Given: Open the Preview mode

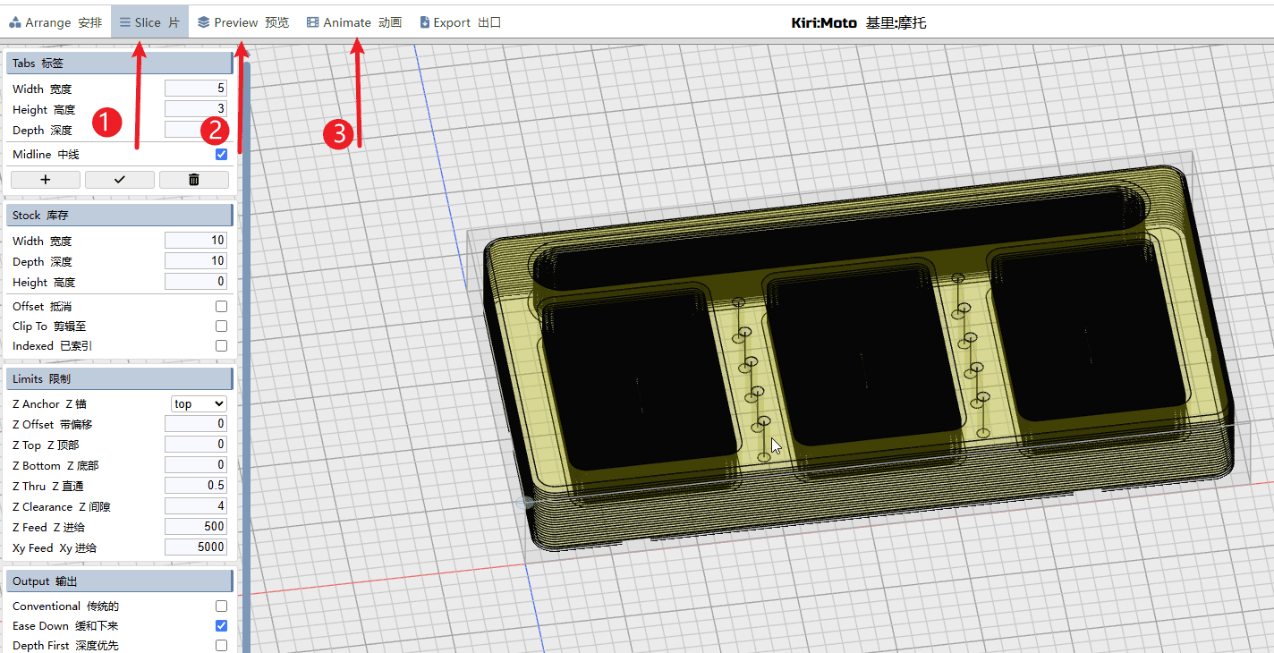Looking at the screenshot, I should [243, 22].
